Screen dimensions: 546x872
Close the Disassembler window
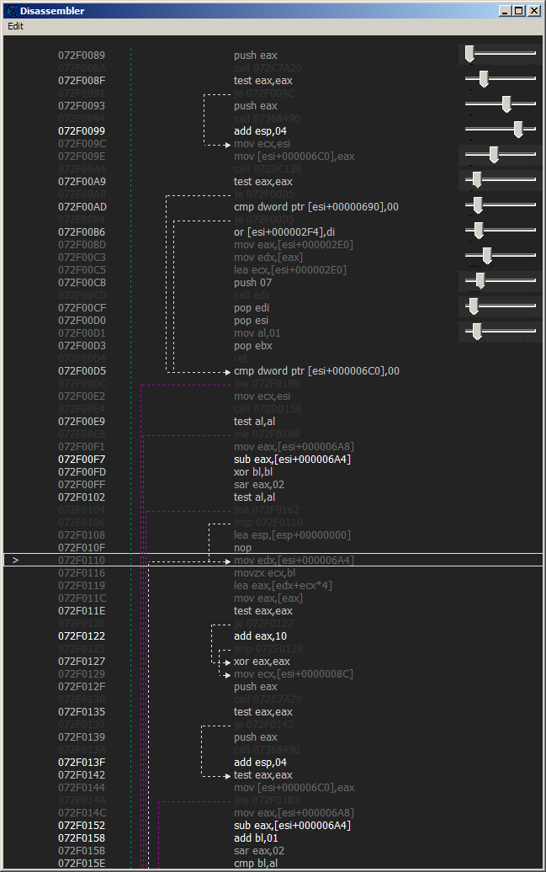click(x=533, y=11)
